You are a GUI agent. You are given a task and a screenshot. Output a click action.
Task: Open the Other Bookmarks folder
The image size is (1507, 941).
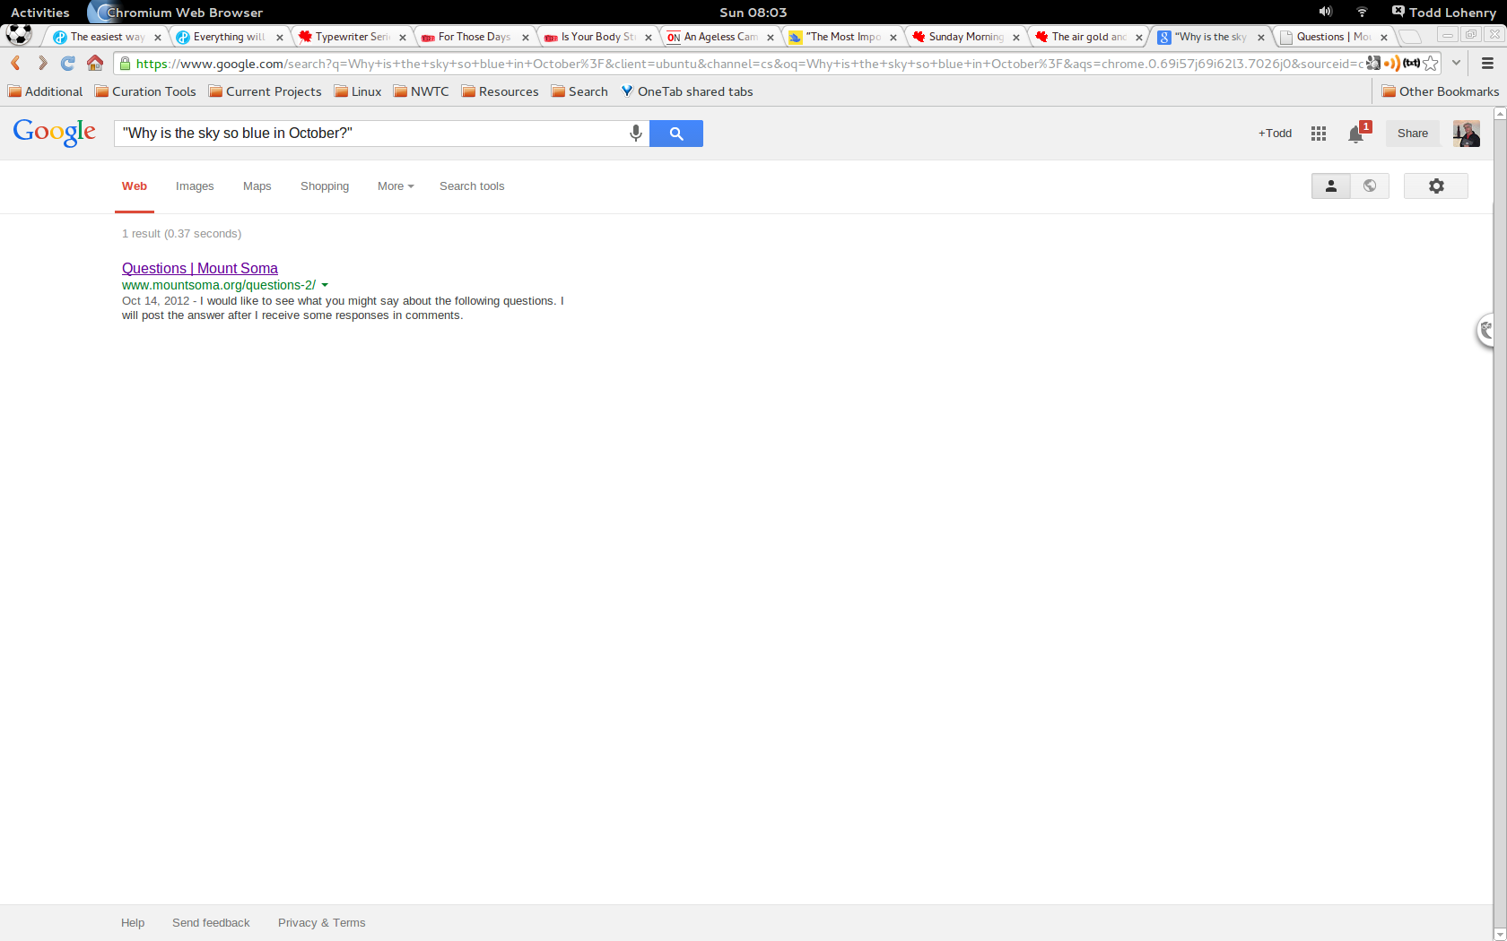click(1440, 91)
